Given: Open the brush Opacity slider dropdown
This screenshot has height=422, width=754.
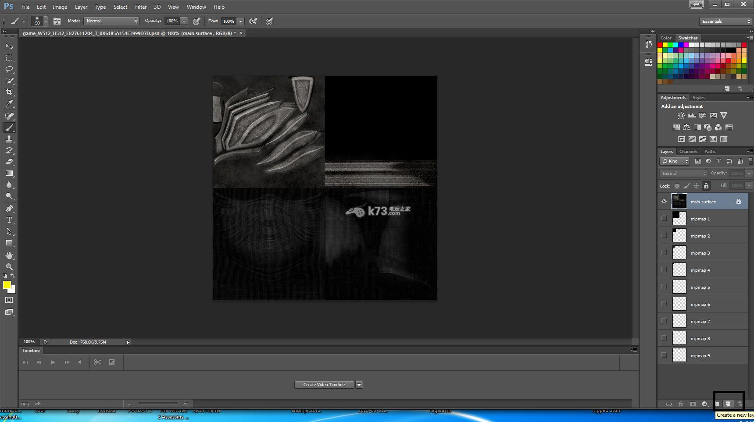Looking at the screenshot, I should coord(184,21).
